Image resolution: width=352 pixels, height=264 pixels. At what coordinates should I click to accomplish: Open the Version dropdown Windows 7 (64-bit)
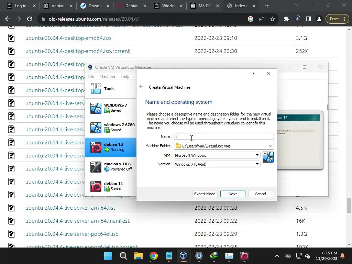pos(217,164)
